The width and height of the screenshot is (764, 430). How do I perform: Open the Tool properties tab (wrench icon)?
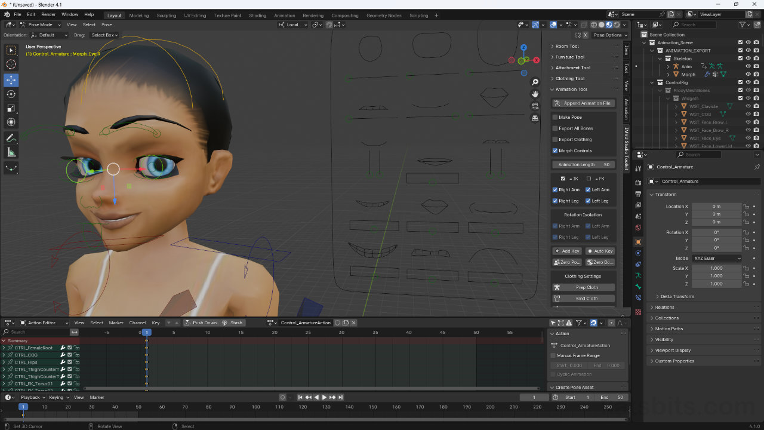638,170
